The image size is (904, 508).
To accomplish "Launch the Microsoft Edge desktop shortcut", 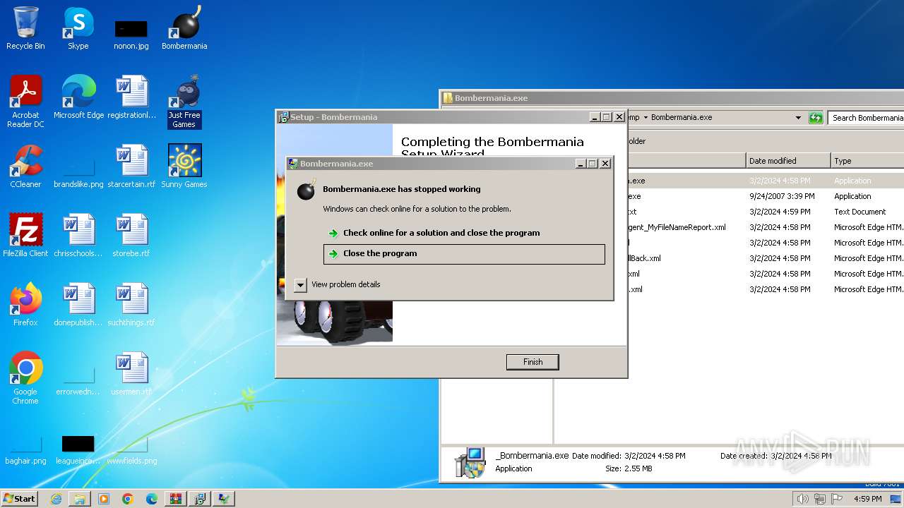I will [x=78, y=97].
